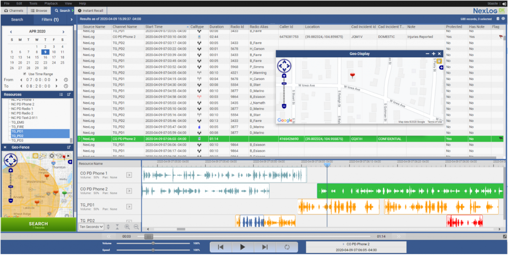
Task: Click the green CO PD Phone 2 waveform clip
Action: pos(410,191)
